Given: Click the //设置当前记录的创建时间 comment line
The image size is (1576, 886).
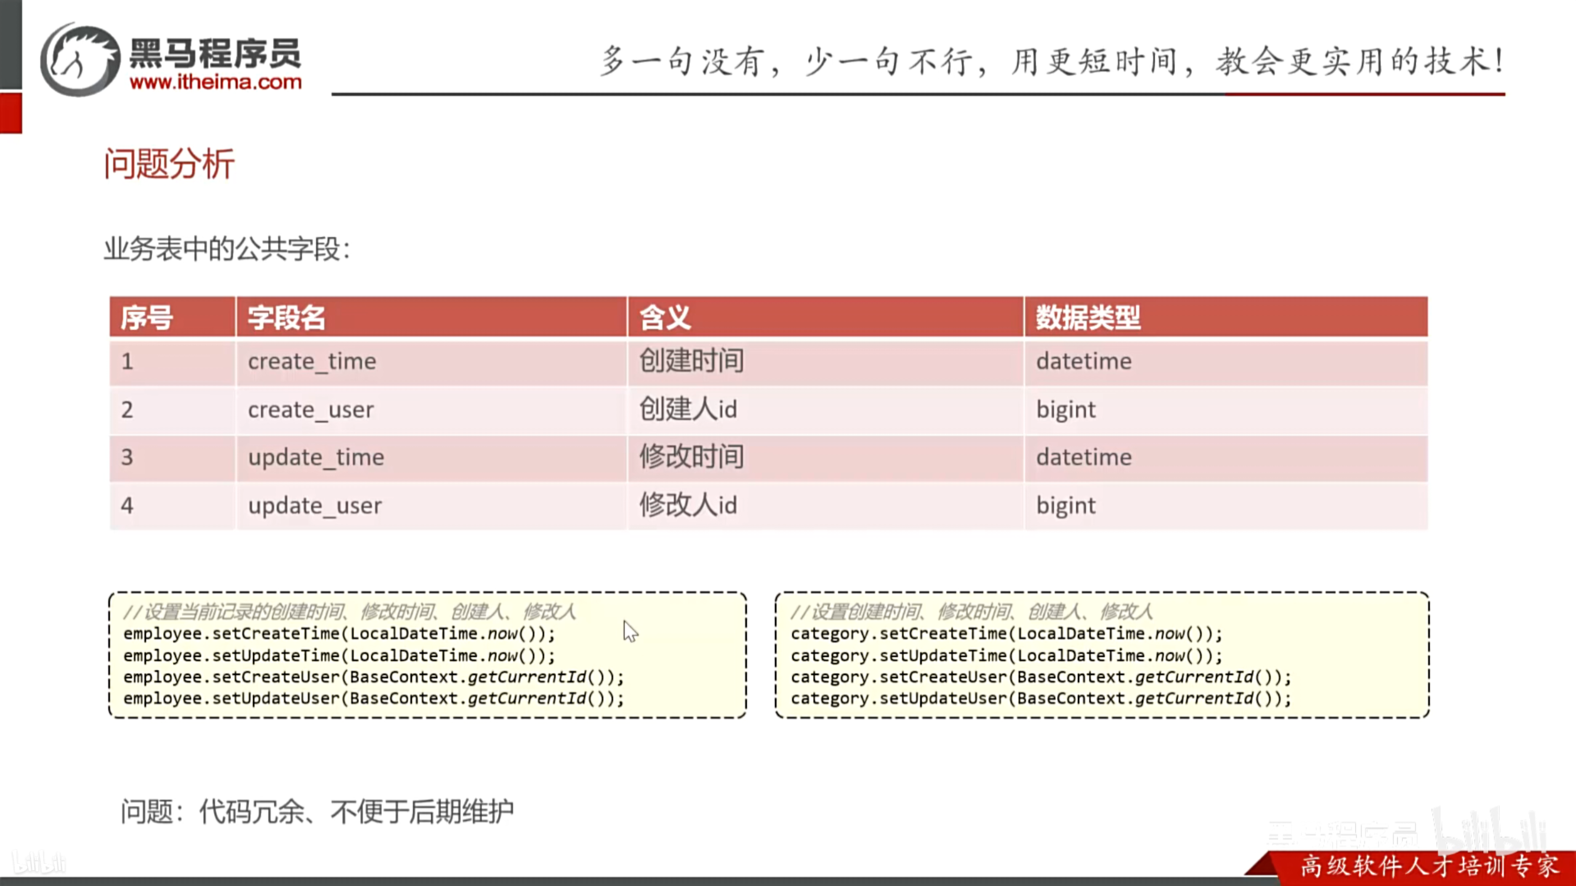Looking at the screenshot, I should [x=350, y=612].
